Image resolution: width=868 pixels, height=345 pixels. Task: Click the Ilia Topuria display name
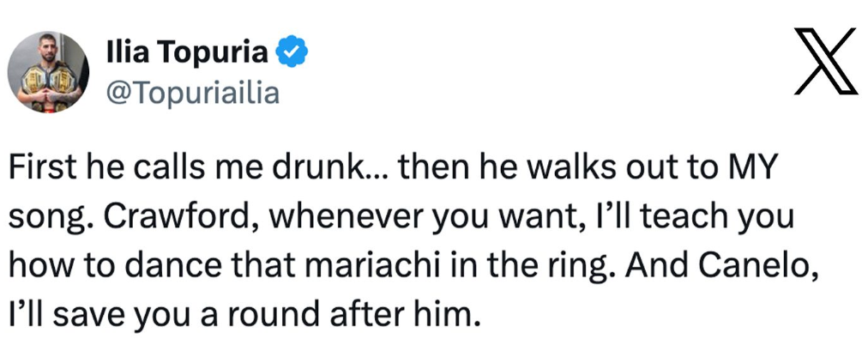point(187,53)
